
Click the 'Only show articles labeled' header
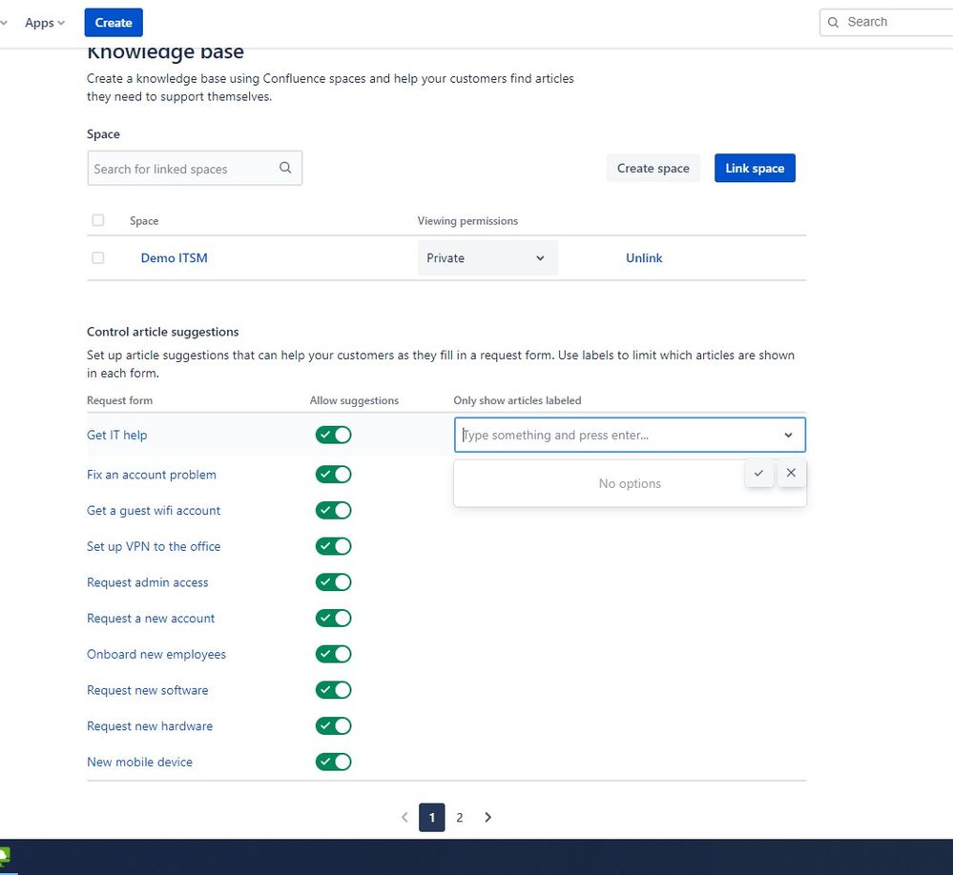coord(517,400)
